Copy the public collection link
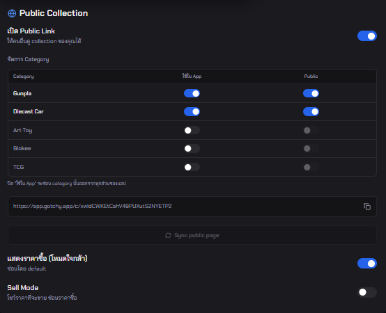This screenshot has width=386, height=313. coord(367,207)
